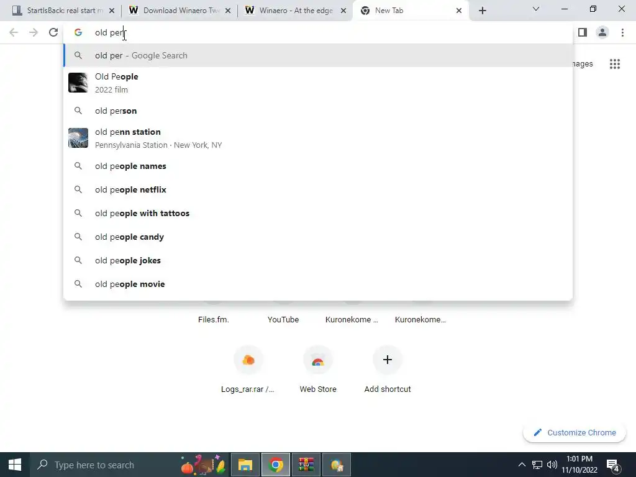Close the StartIsBack tab
Viewport: 636px width, 477px height.
tap(112, 11)
